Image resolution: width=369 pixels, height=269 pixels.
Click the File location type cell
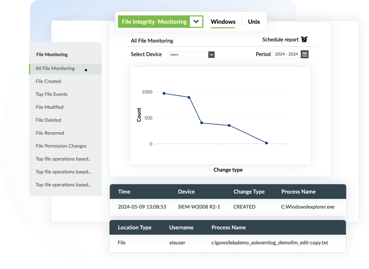tap(122, 243)
